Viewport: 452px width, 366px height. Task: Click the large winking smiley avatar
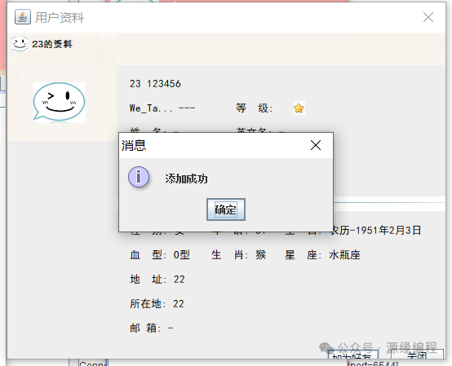tap(59, 103)
